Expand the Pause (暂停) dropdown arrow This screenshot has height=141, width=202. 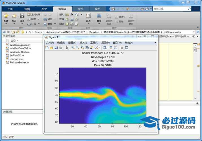99,24
